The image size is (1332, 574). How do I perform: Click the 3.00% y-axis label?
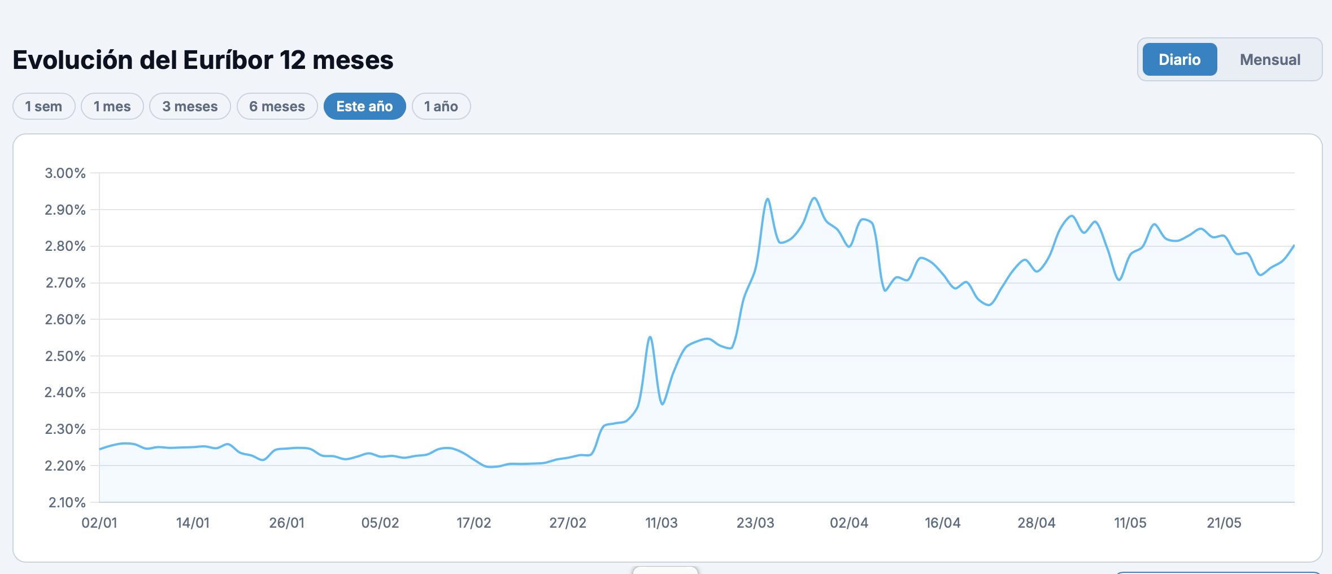66,173
